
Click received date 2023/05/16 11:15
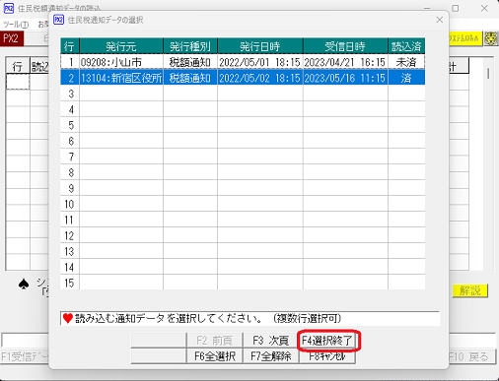point(345,78)
